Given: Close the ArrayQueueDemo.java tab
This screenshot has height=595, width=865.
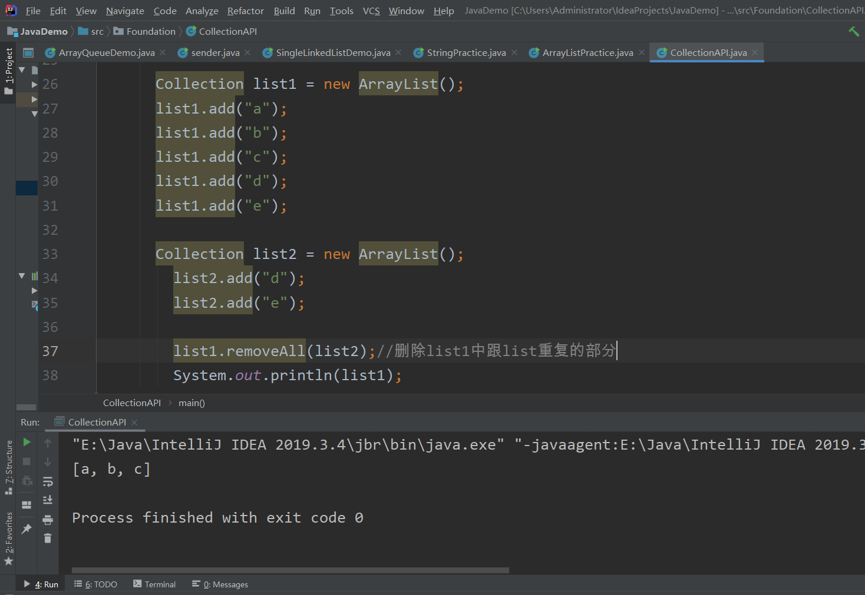Looking at the screenshot, I should click(x=163, y=52).
